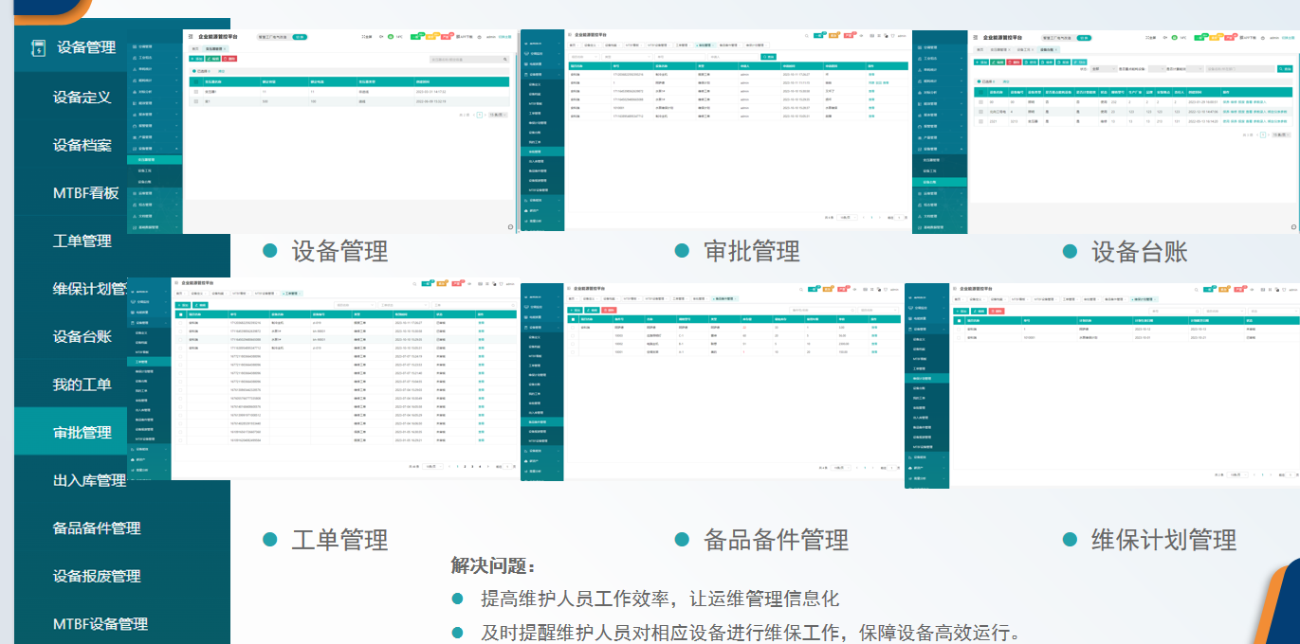
Task: Open 设备定义 in the left menu
Action: 82,97
